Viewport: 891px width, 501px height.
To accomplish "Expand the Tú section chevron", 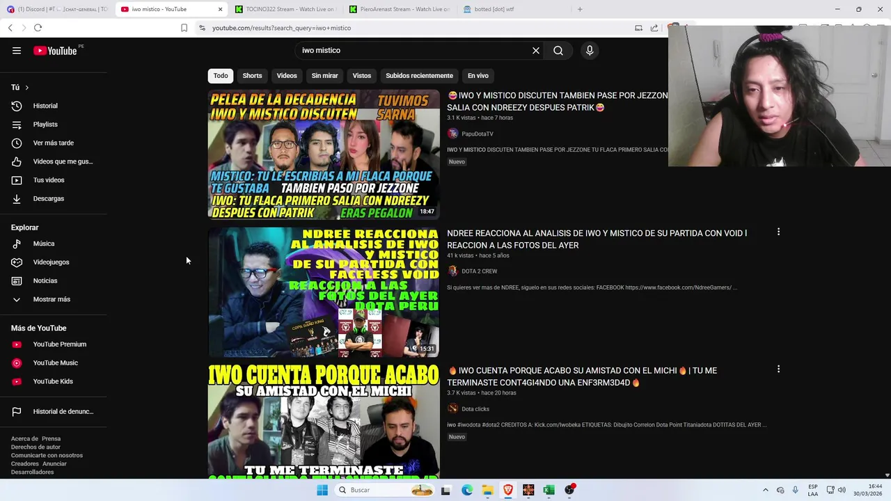I will [26, 88].
